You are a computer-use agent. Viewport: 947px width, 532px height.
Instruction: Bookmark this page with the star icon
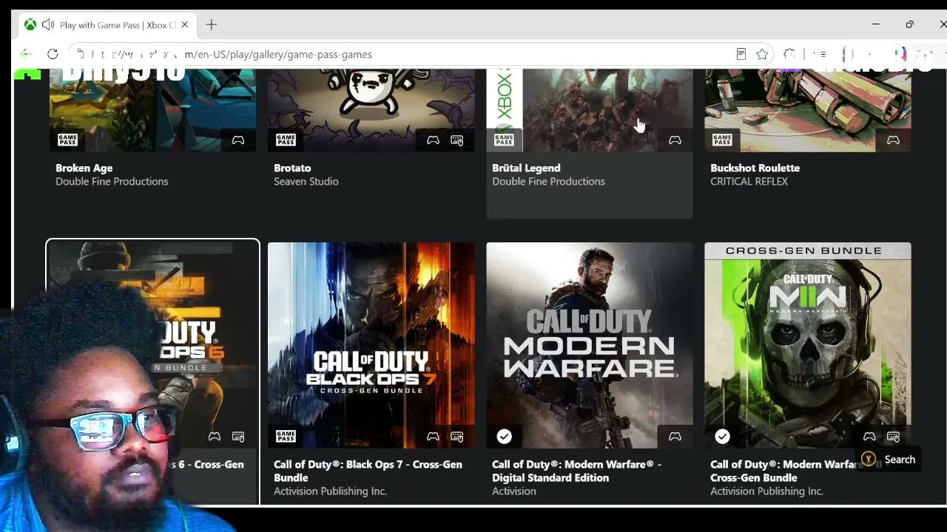[762, 54]
